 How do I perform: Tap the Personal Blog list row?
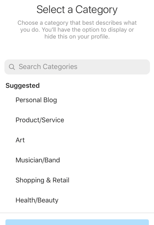point(77,100)
